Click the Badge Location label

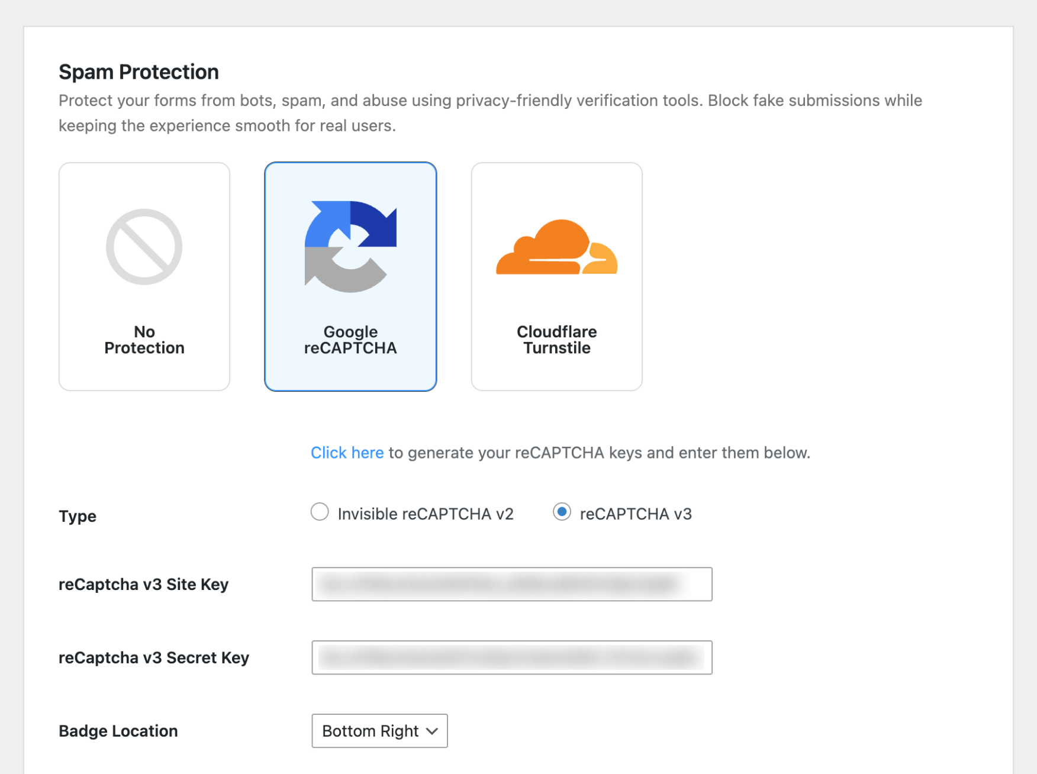tap(118, 731)
